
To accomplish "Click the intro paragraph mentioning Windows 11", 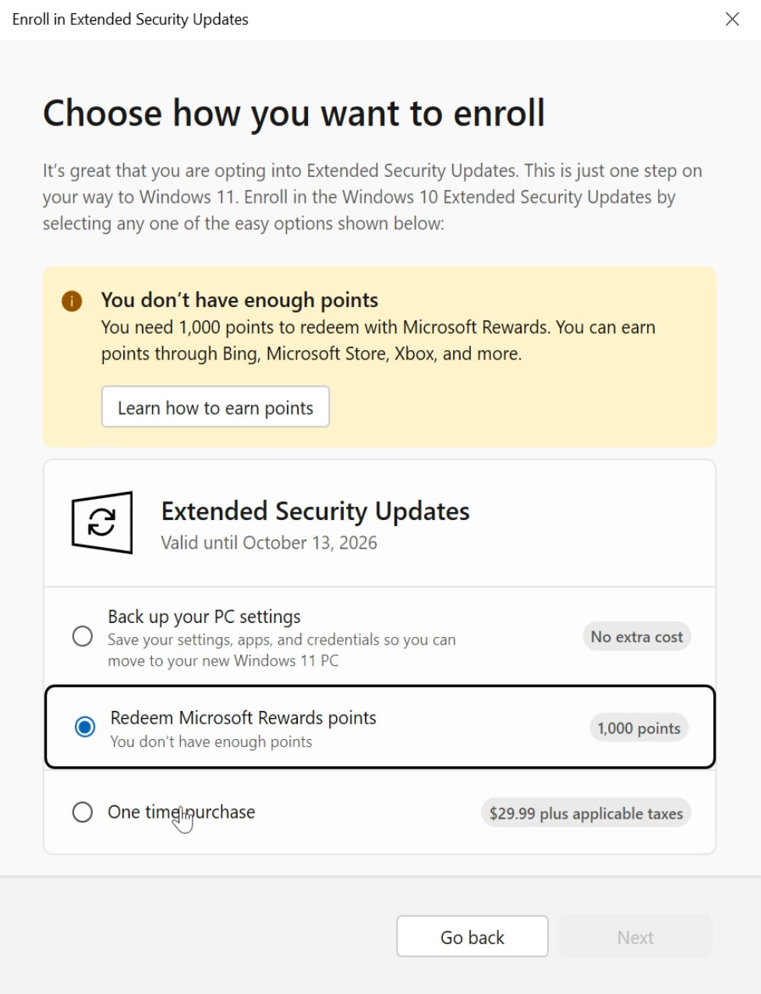I will pos(372,197).
